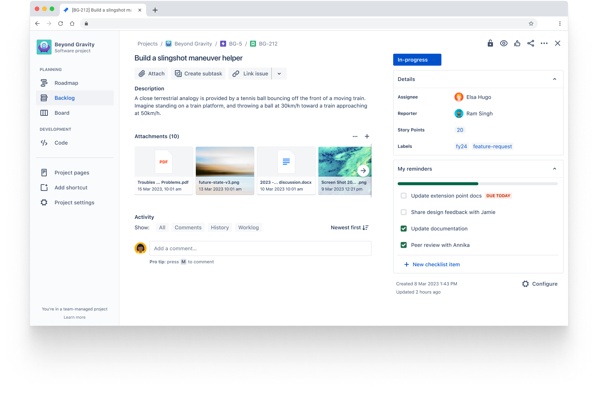Click Create subtask button
Image resolution: width=598 pixels, height=393 pixels.
[198, 74]
